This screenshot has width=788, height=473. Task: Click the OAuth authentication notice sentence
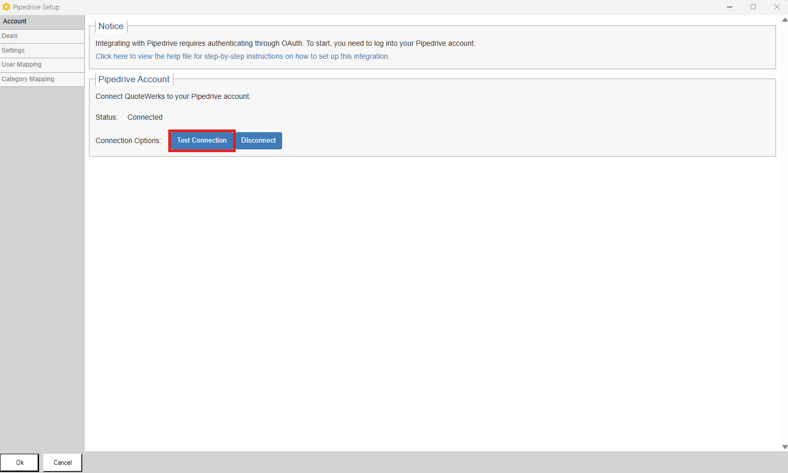coord(285,43)
